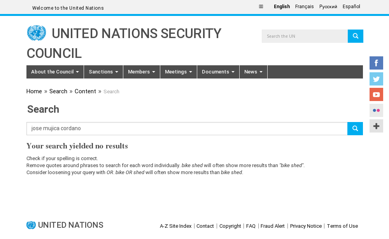Screen dimensions: 389x239
Task: Open the Privacy Notice footer link
Action: (306, 226)
